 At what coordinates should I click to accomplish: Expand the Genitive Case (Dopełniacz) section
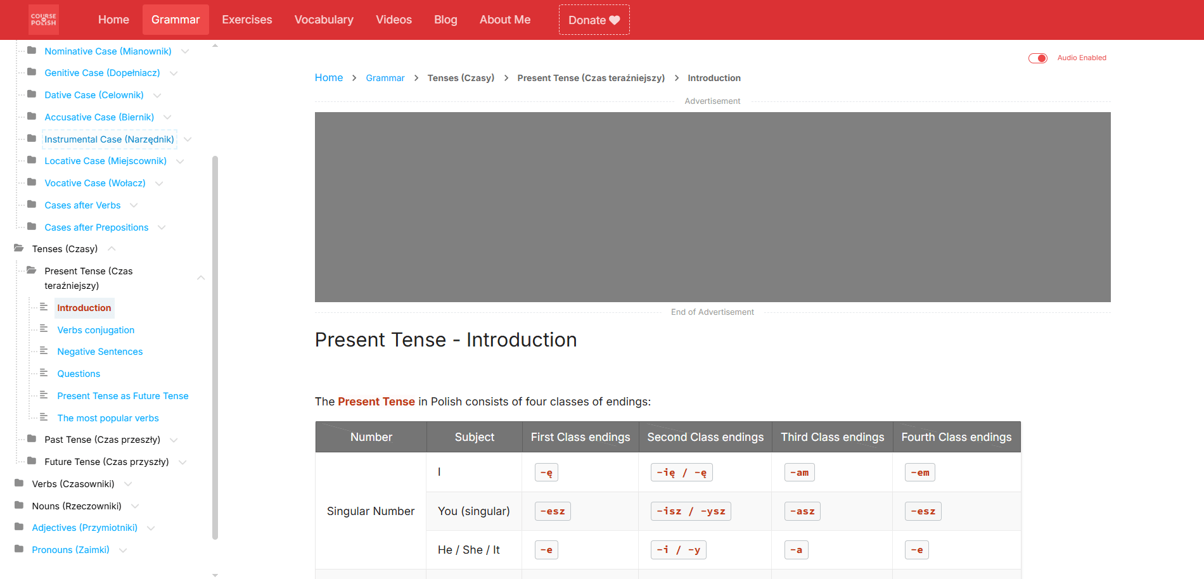(x=174, y=73)
